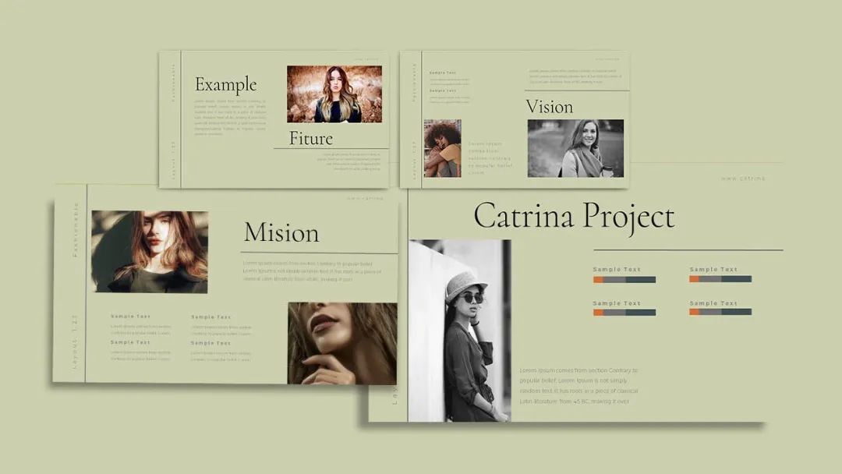
Task: Click the Fiture heading
Action: click(x=311, y=139)
